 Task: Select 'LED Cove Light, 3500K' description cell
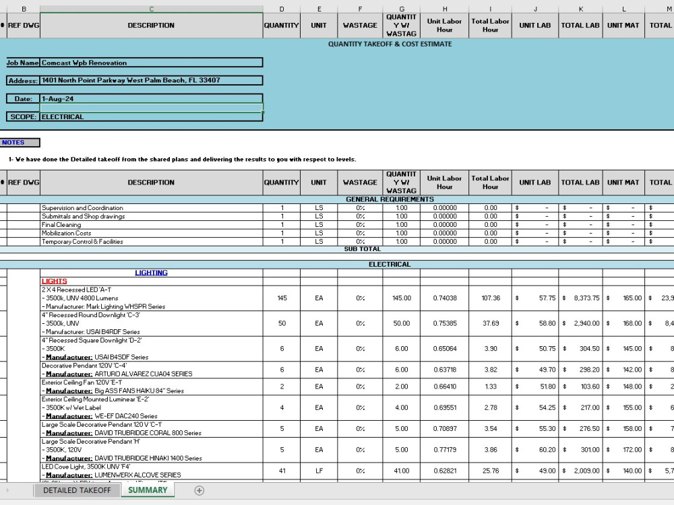click(151, 471)
